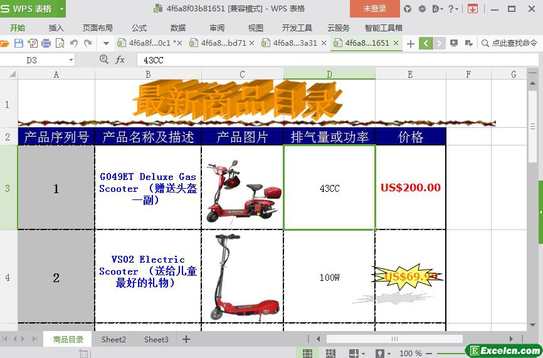Click the grey next tab arrow
Viewport: 543px width, 358px height.
click(439, 43)
